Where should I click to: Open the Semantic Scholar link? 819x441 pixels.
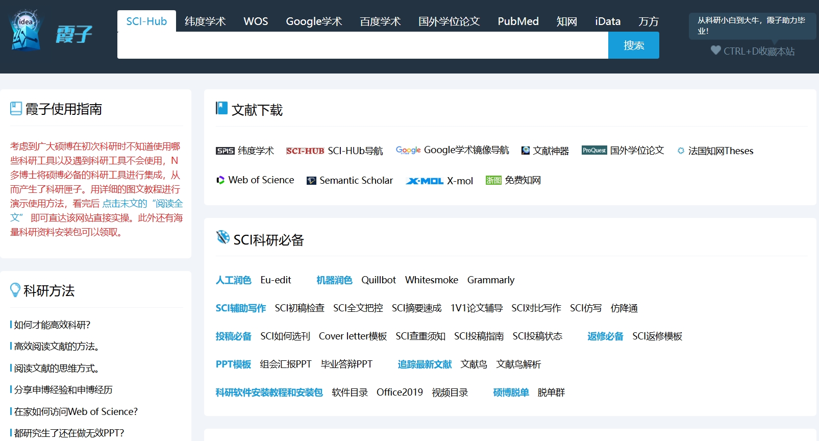(x=356, y=181)
